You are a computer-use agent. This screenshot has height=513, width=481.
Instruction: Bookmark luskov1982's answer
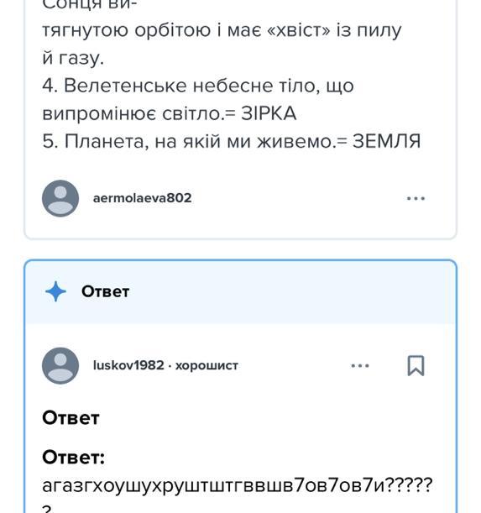pyautogui.click(x=416, y=365)
